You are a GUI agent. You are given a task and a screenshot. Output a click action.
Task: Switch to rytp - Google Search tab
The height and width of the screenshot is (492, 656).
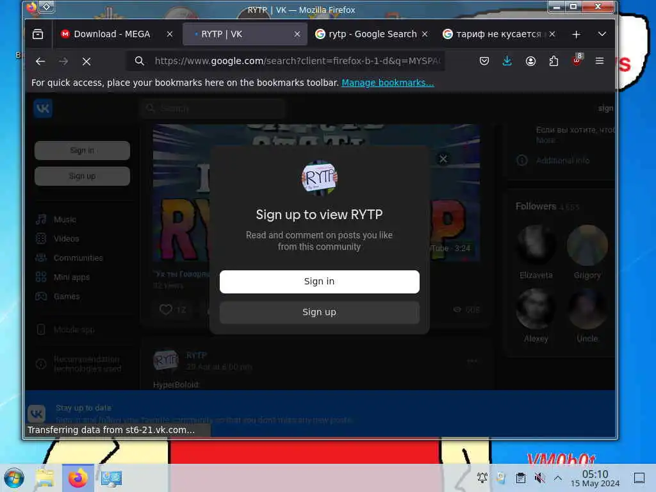(372, 35)
